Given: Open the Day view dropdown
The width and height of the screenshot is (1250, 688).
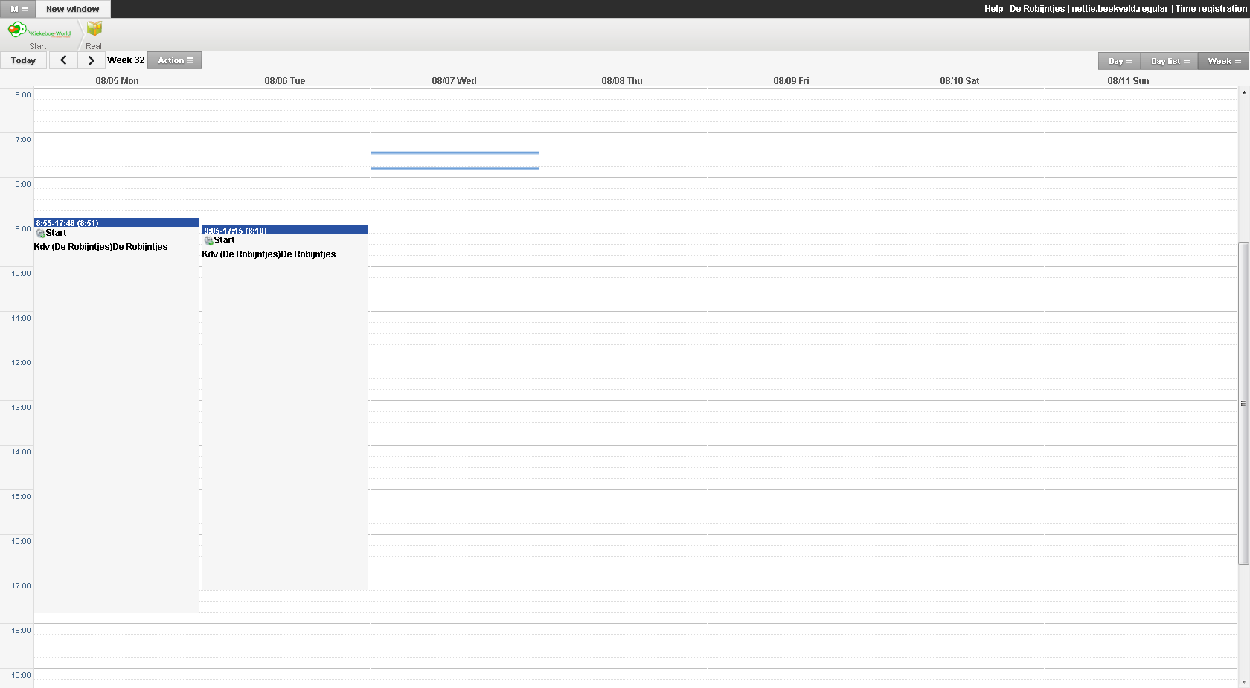Looking at the screenshot, I should pos(1119,61).
